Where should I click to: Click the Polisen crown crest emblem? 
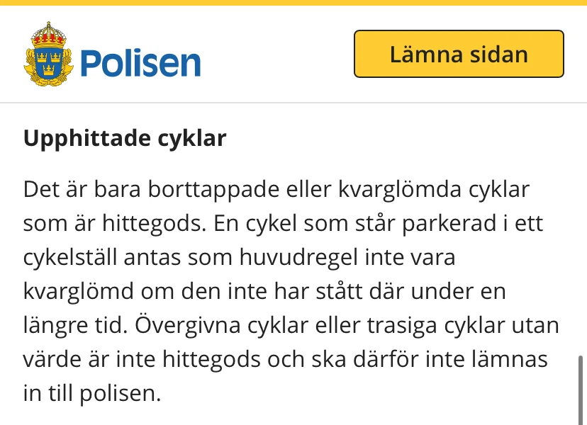point(49,54)
